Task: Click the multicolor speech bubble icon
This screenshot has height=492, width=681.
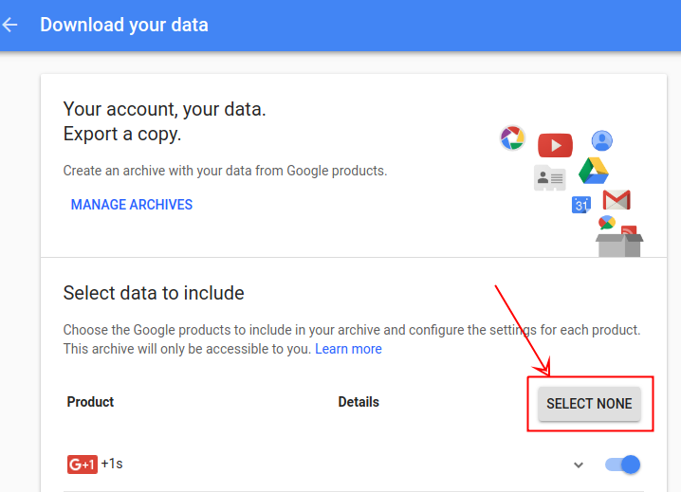Action: (606, 222)
